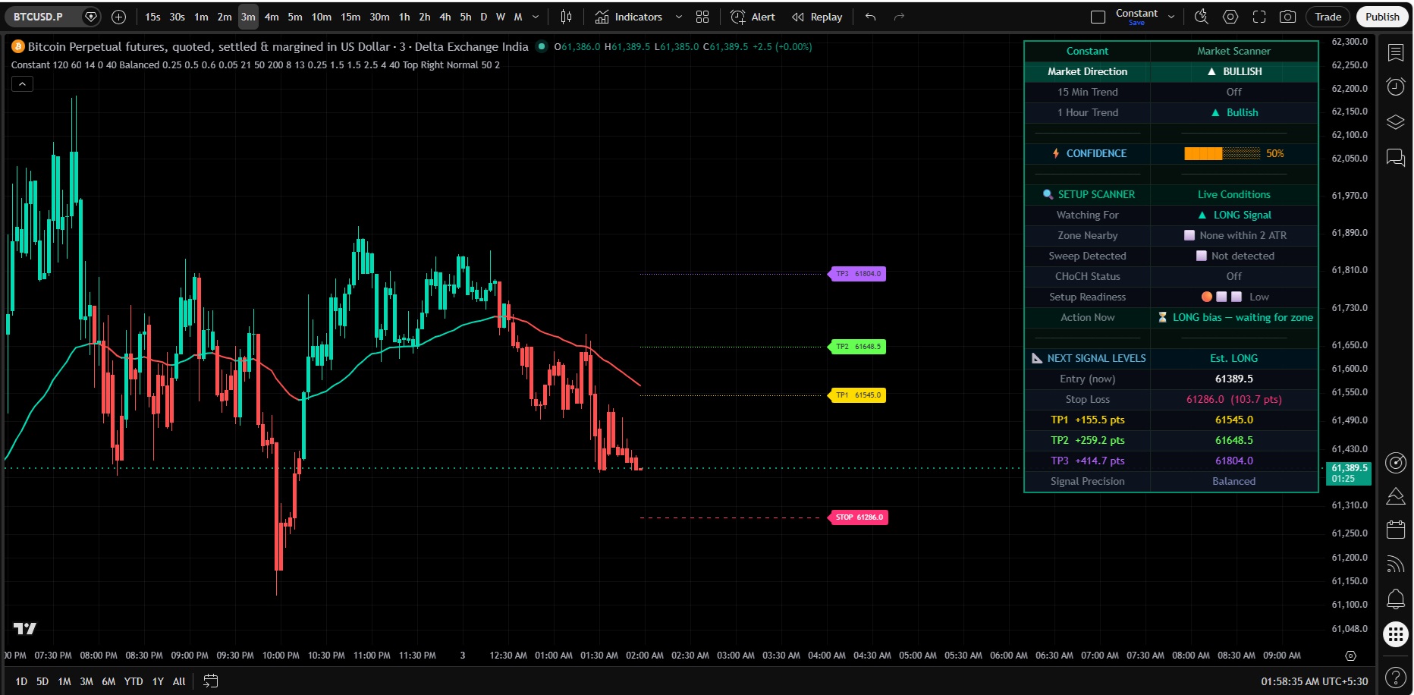Expand the timeframe interval dropdown
This screenshot has height=695, width=1414.
click(536, 17)
